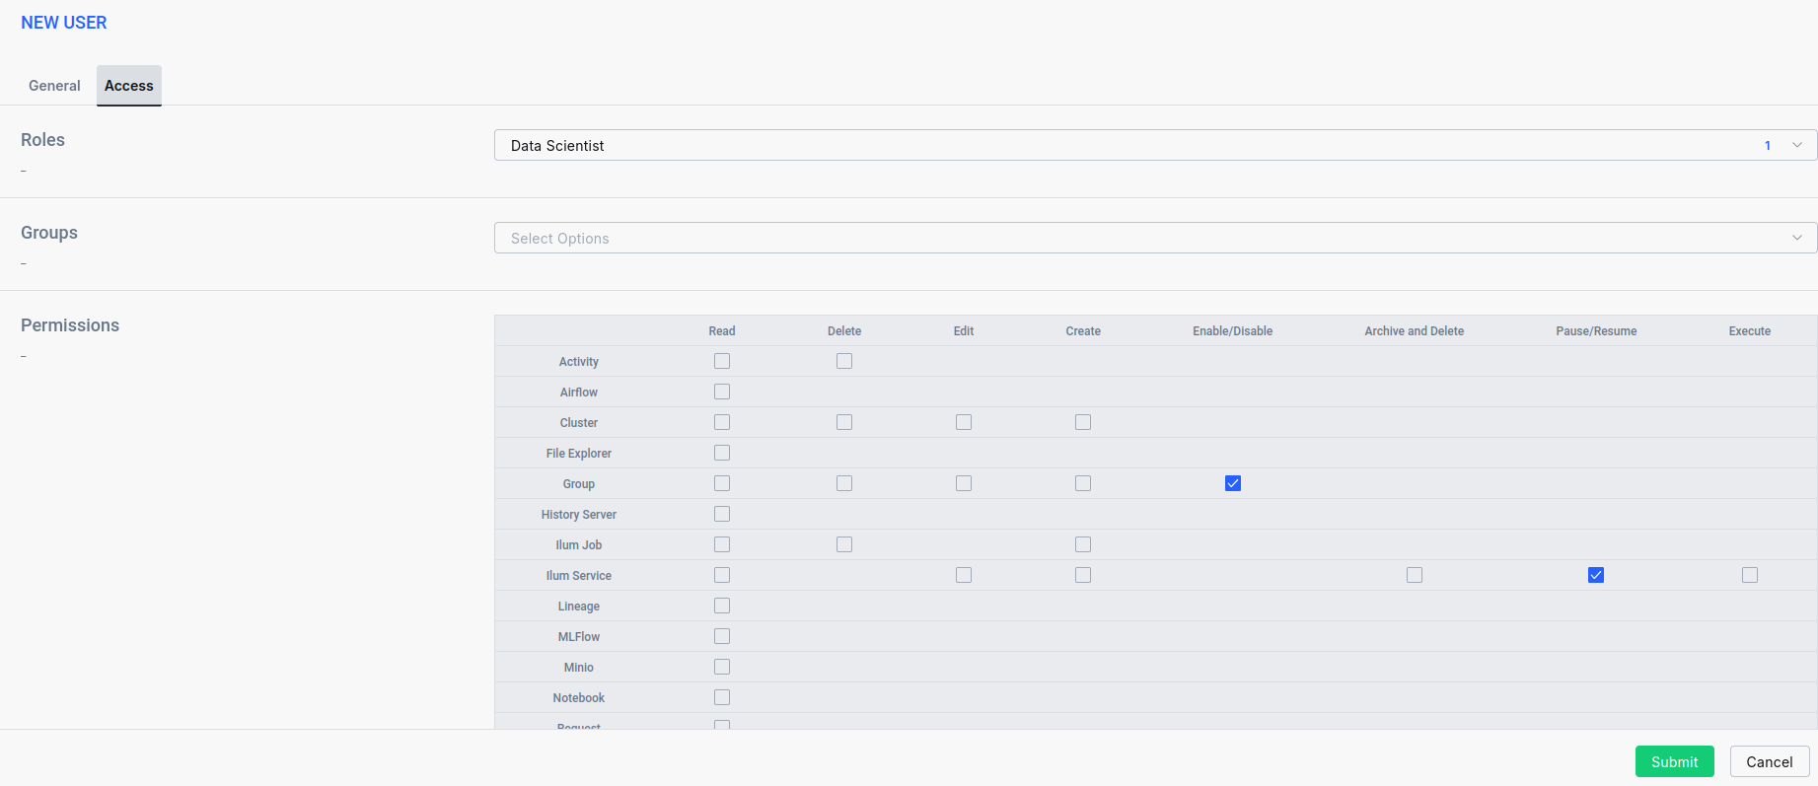Uncheck Ilum Service Pause/Resume permission
This screenshot has height=786, width=1818.
tap(1596, 575)
